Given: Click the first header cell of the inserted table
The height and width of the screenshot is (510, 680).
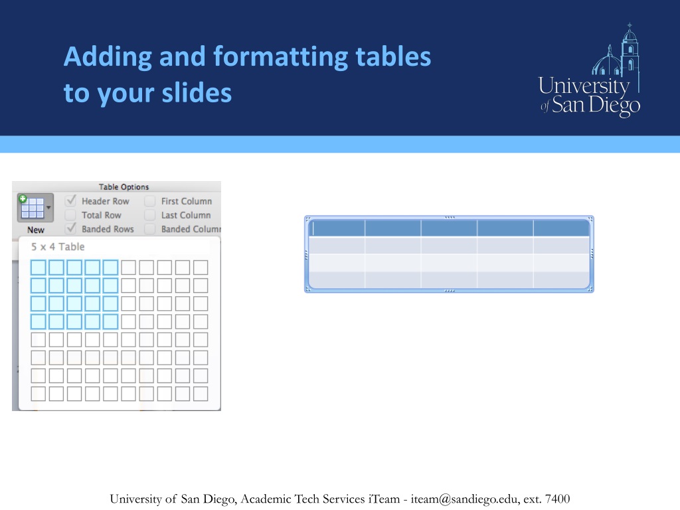Looking at the screenshot, I should coord(337,228).
